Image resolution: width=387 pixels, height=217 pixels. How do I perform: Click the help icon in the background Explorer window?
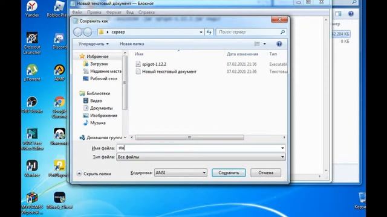[351, 14]
